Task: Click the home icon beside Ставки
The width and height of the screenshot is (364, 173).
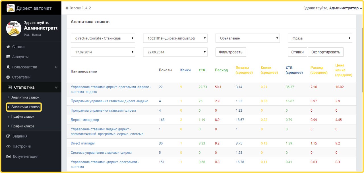Action: point(8,47)
